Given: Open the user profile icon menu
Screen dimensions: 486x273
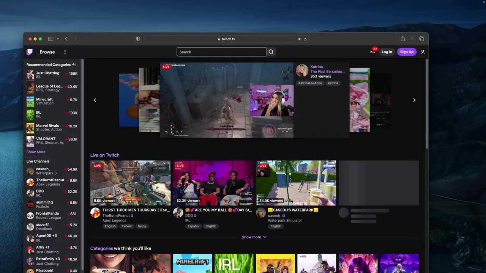Looking at the screenshot, I should (x=423, y=52).
